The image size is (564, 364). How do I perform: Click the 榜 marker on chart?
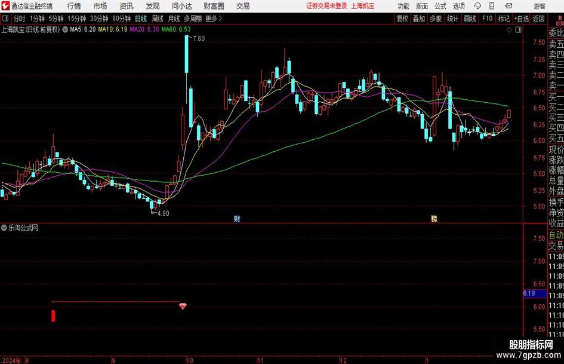pyautogui.click(x=434, y=219)
